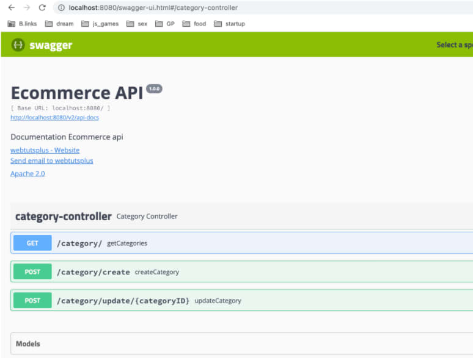Click the Select a spec label
473x358 pixels.
click(455, 45)
